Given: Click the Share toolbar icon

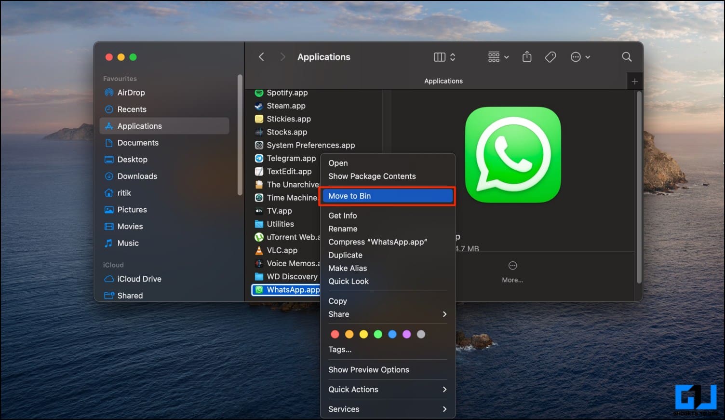Looking at the screenshot, I should tap(527, 57).
